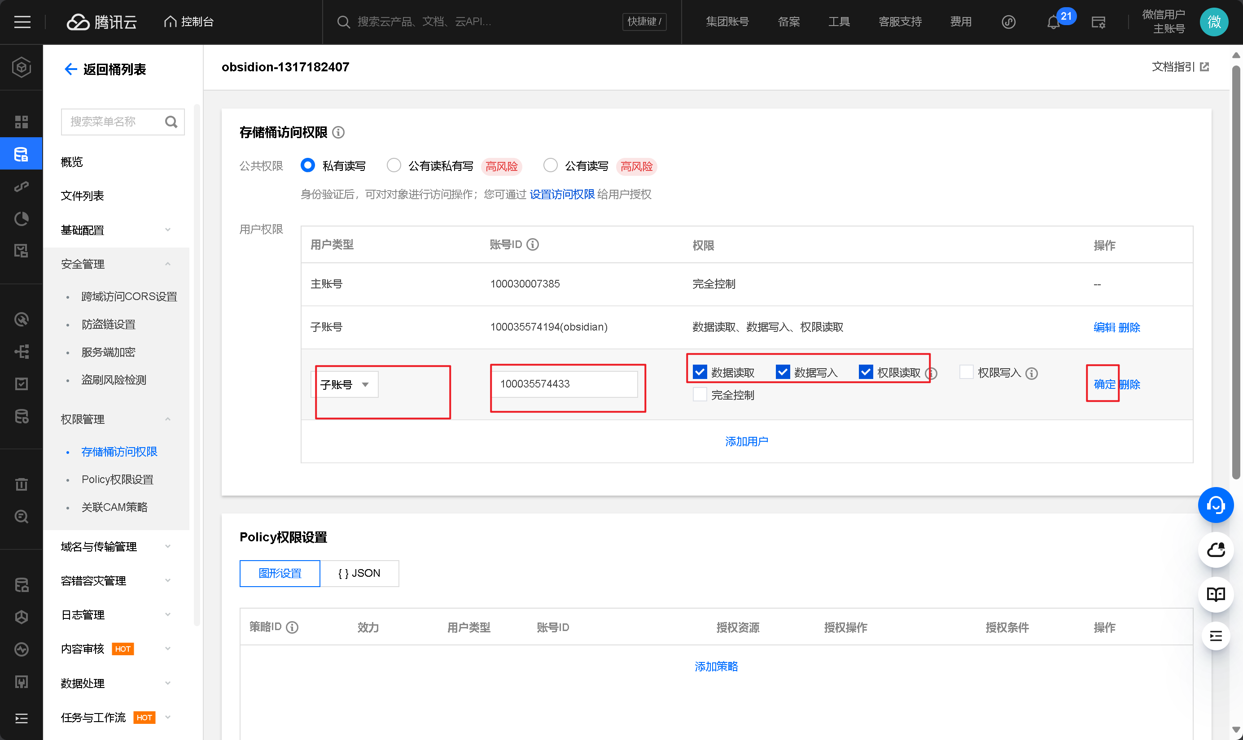This screenshot has width=1243, height=740.
Task: Open the customer service headset floating button
Action: click(x=1215, y=505)
